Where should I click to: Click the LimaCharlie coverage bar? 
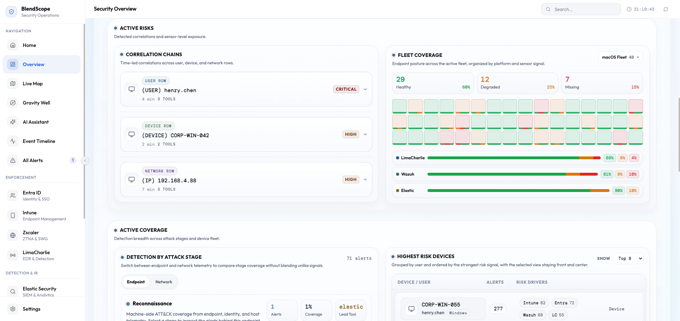(514, 158)
